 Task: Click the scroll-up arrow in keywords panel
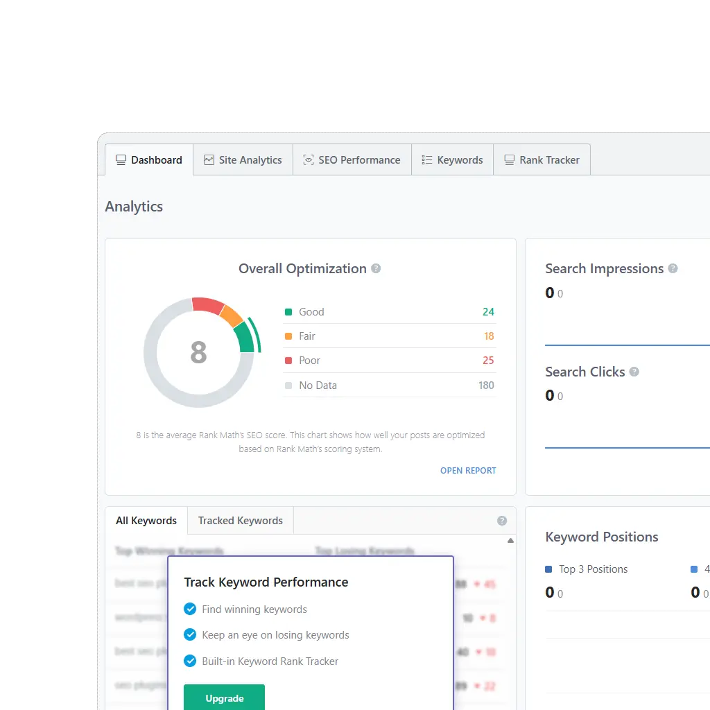(510, 540)
